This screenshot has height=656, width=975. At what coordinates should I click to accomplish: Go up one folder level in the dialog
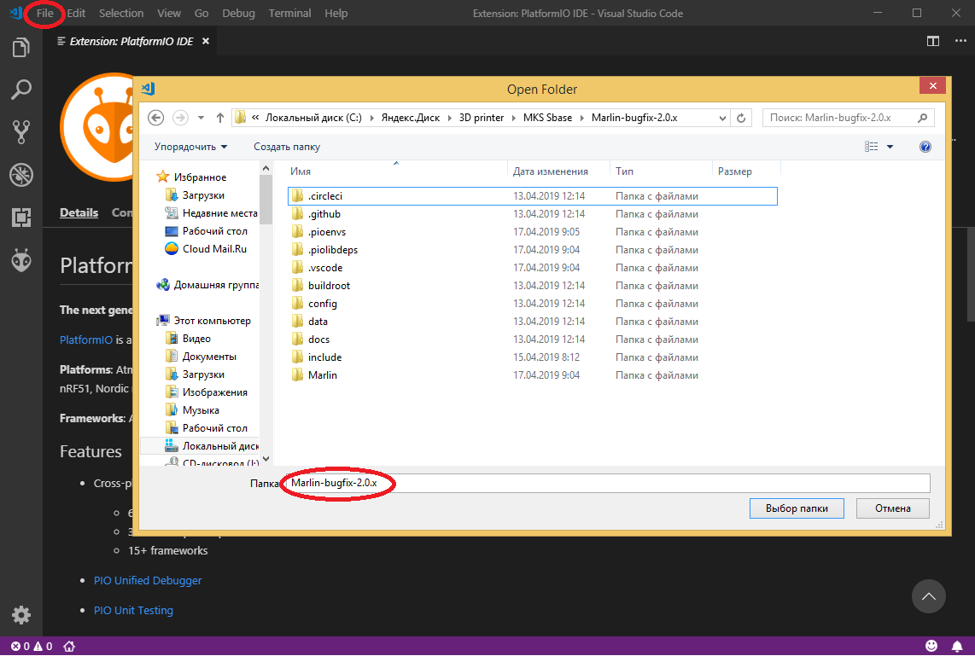[219, 118]
